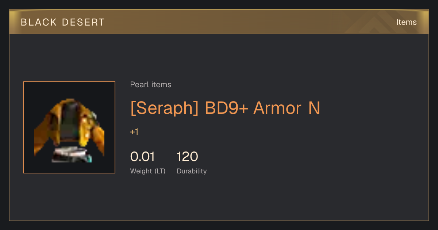Click the Durability label

[x=192, y=171]
